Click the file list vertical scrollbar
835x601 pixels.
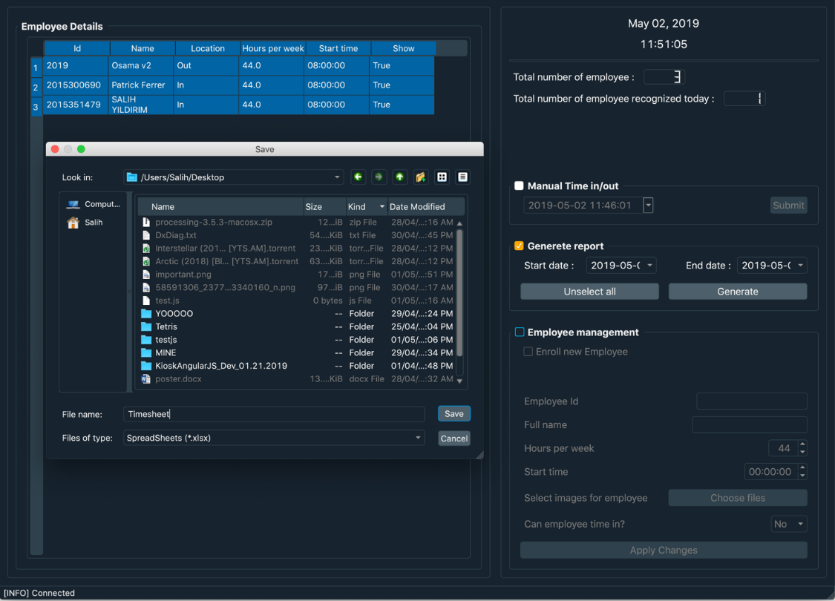point(459,293)
